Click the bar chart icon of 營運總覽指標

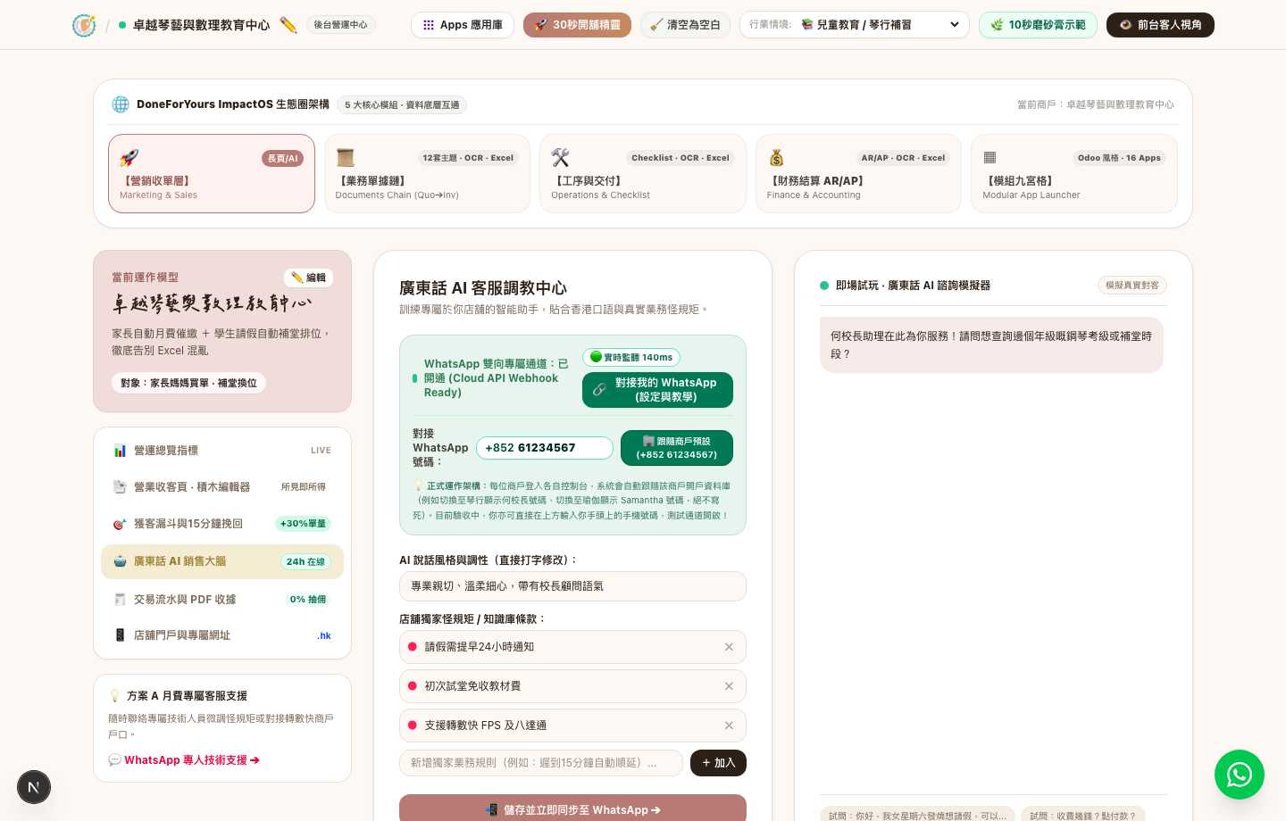pos(120,451)
